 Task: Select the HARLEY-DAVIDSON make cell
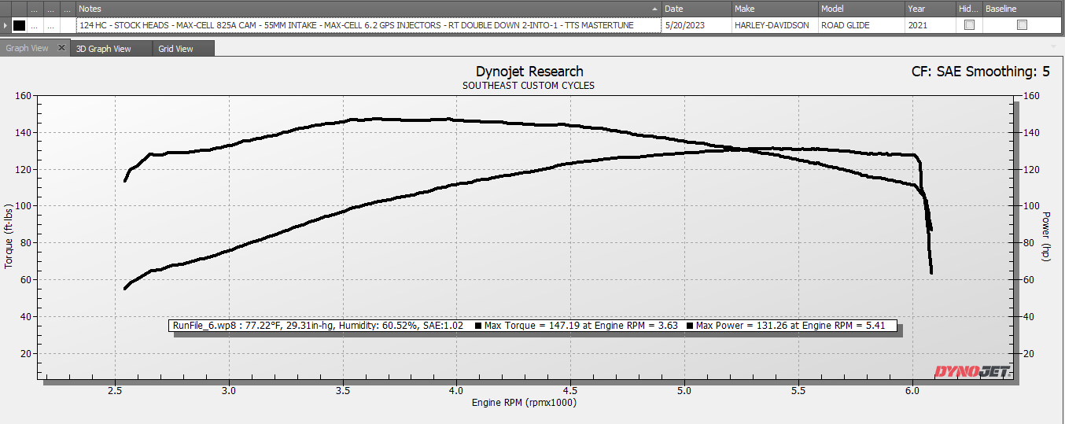(775, 25)
